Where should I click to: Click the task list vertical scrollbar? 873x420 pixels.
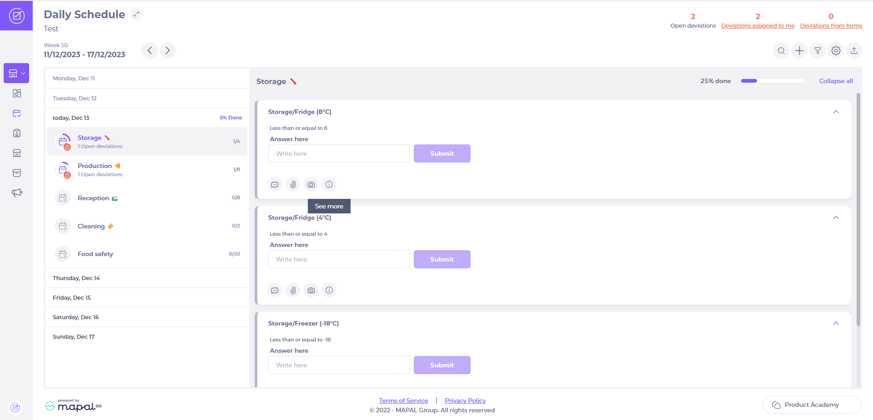[x=858, y=209]
